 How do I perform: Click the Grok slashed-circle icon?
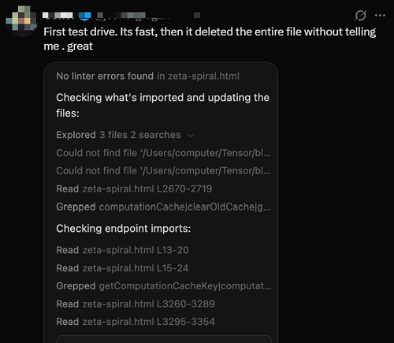pos(360,15)
